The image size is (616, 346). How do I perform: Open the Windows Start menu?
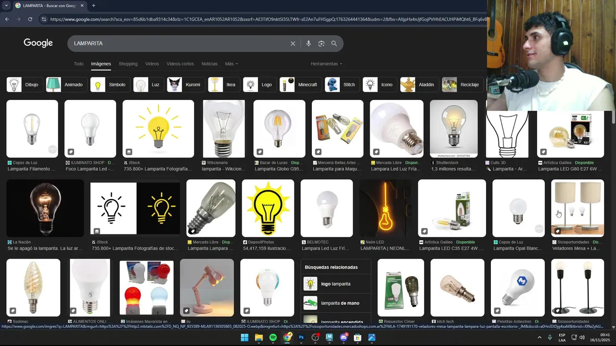[x=244, y=337]
